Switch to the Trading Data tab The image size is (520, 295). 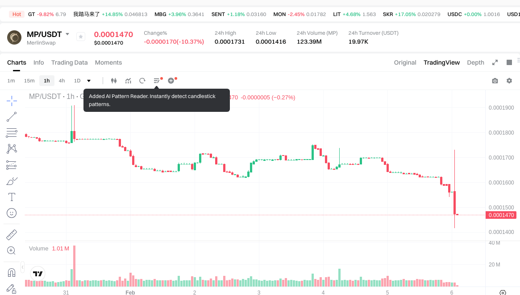click(69, 62)
